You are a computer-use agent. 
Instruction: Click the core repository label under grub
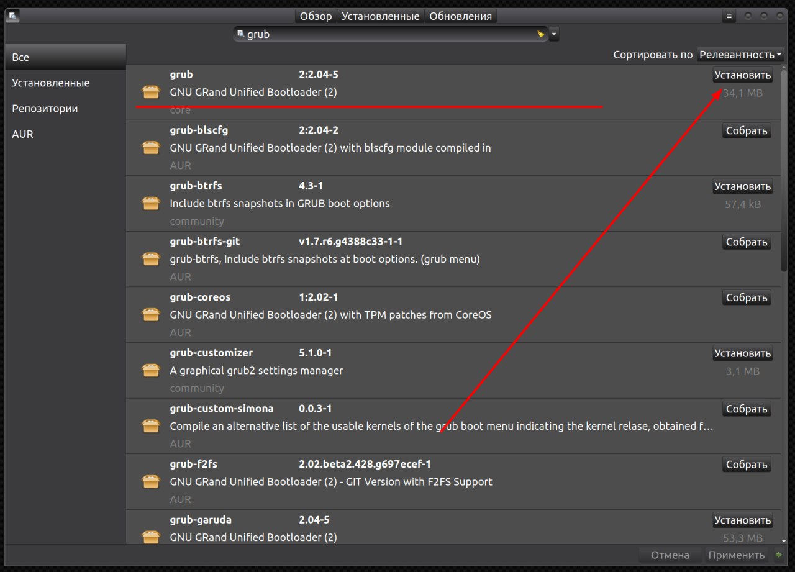click(x=180, y=111)
